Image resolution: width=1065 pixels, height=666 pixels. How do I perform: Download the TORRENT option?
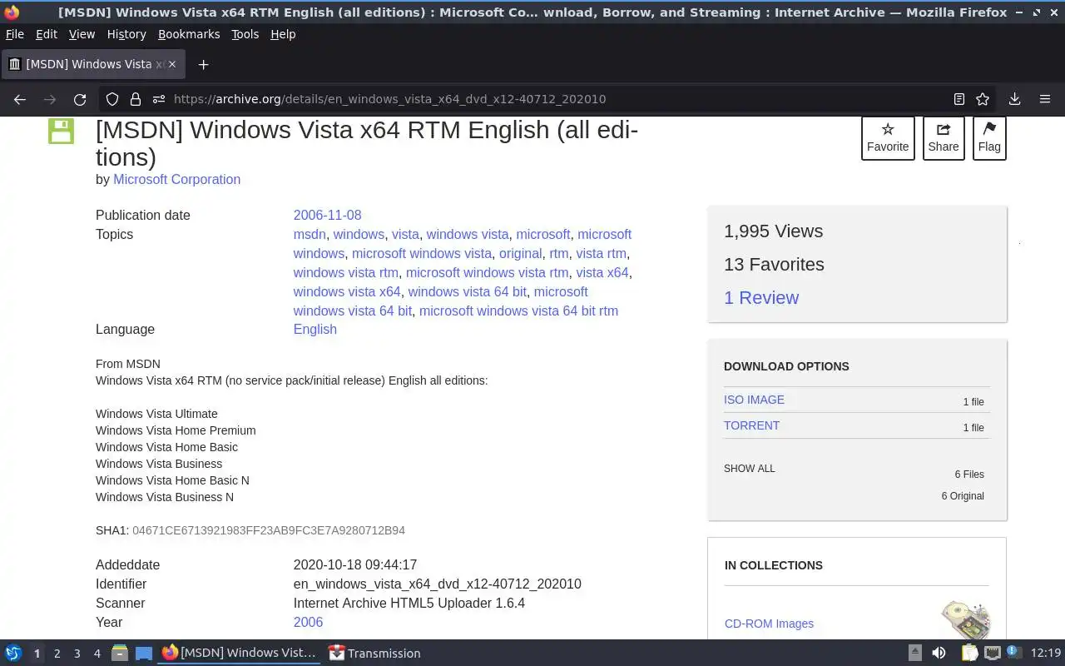coord(751,425)
